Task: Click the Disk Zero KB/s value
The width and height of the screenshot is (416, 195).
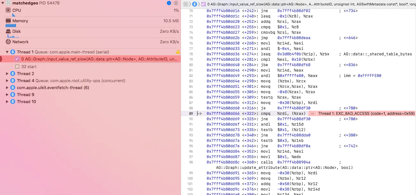Action: pyautogui.click(x=169, y=31)
